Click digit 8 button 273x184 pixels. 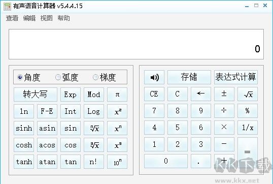(x=178, y=111)
